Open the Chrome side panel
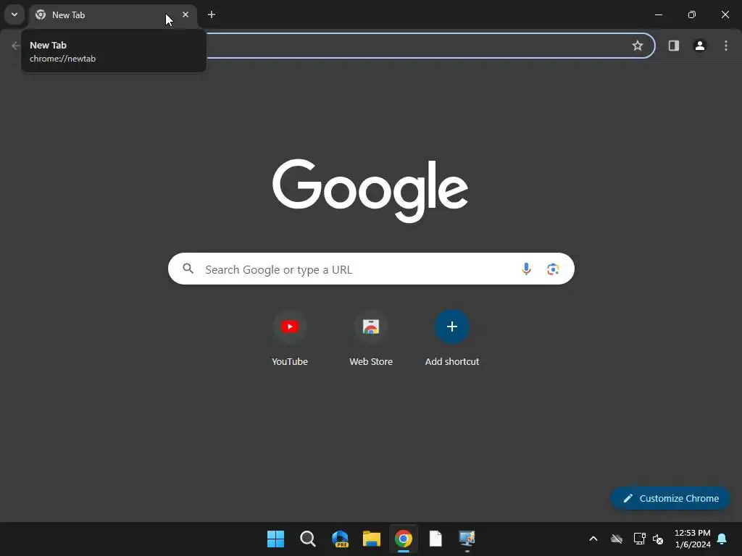This screenshot has width=742, height=556. tap(673, 46)
